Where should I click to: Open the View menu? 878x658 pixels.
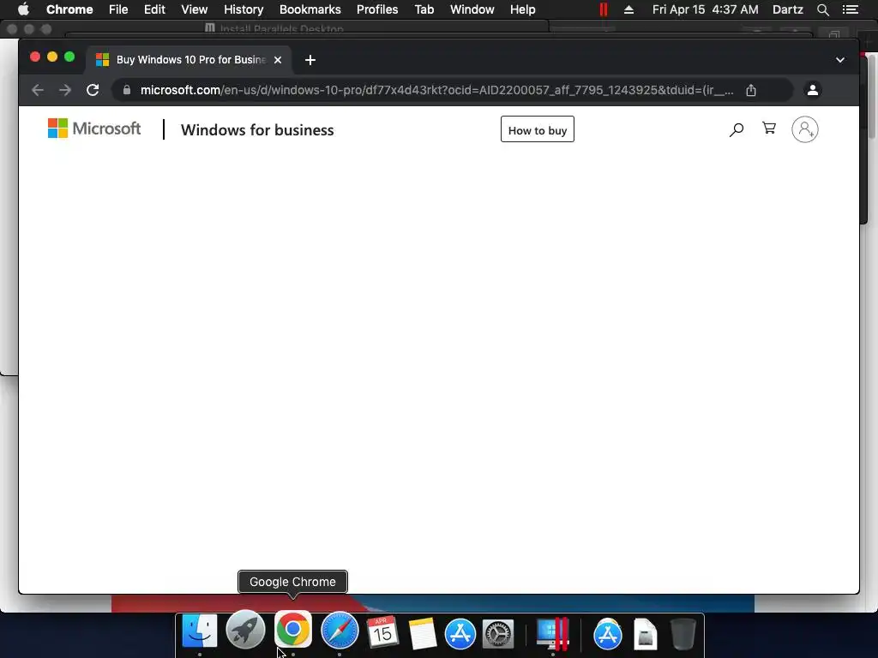195,9
